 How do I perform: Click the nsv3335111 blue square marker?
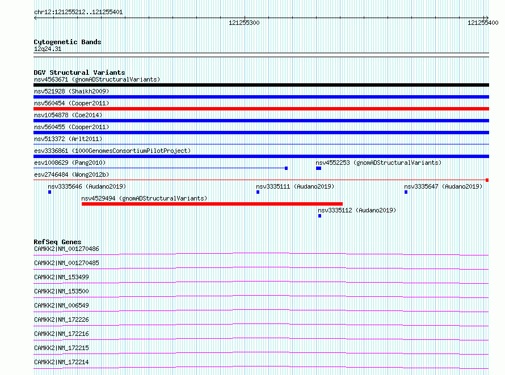pos(258,192)
